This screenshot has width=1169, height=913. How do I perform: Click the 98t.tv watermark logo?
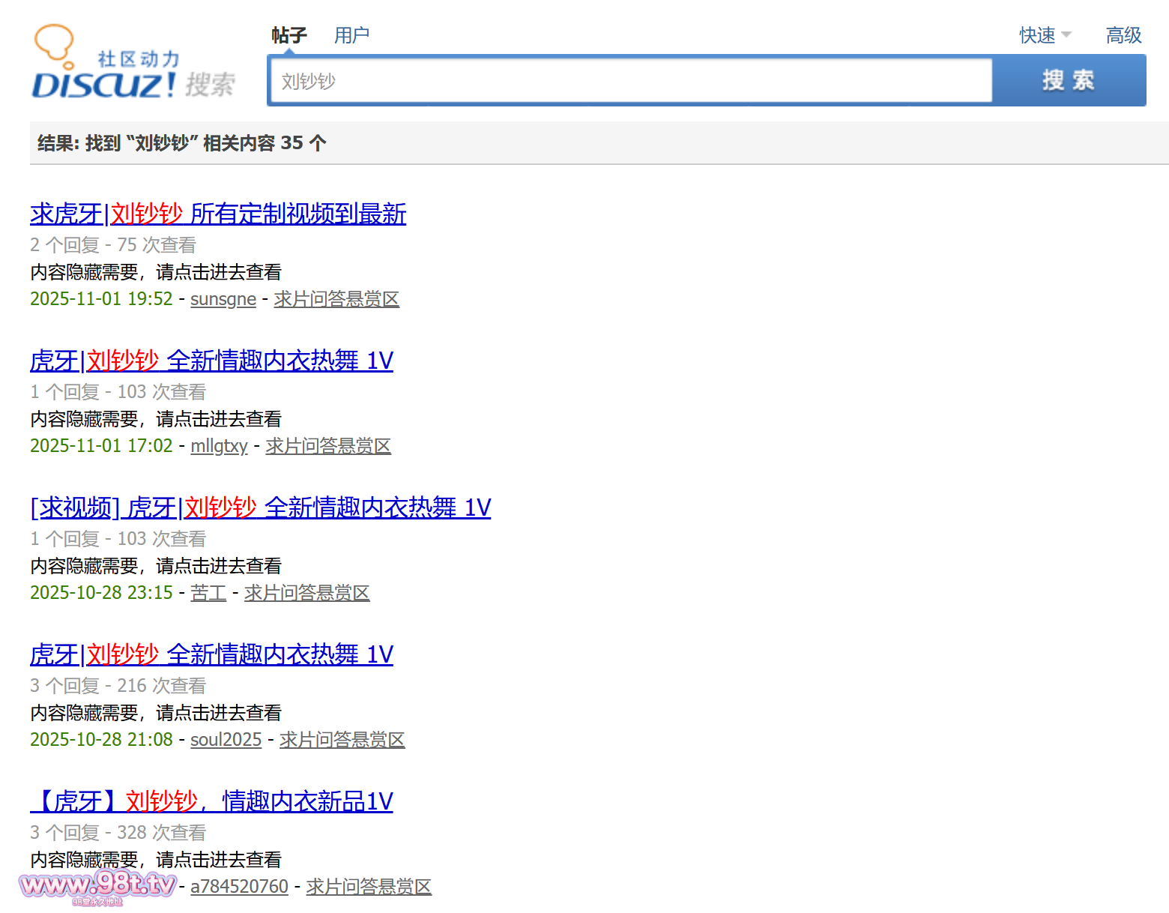pos(98,887)
